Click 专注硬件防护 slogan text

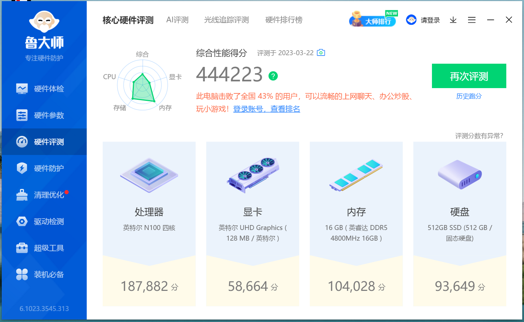(x=44, y=58)
